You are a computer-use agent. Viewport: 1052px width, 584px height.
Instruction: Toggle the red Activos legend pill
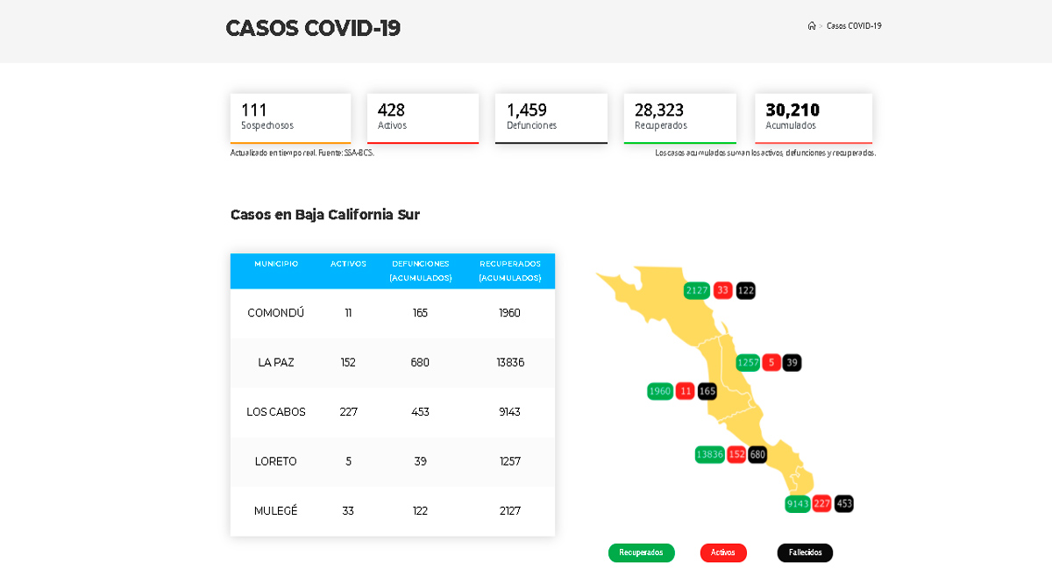(723, 552)
